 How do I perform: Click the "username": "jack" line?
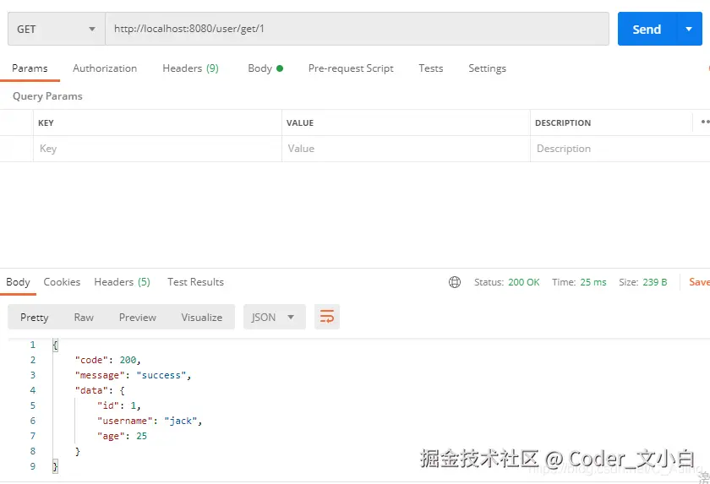(x=150, y=421)
